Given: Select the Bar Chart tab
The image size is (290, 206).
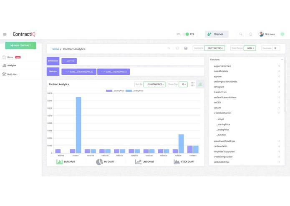Looking at the screenshot, I should point(66,162).
